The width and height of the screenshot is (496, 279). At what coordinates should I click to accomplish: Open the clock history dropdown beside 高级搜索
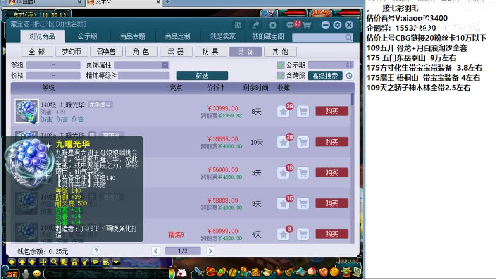pos(349,76)
